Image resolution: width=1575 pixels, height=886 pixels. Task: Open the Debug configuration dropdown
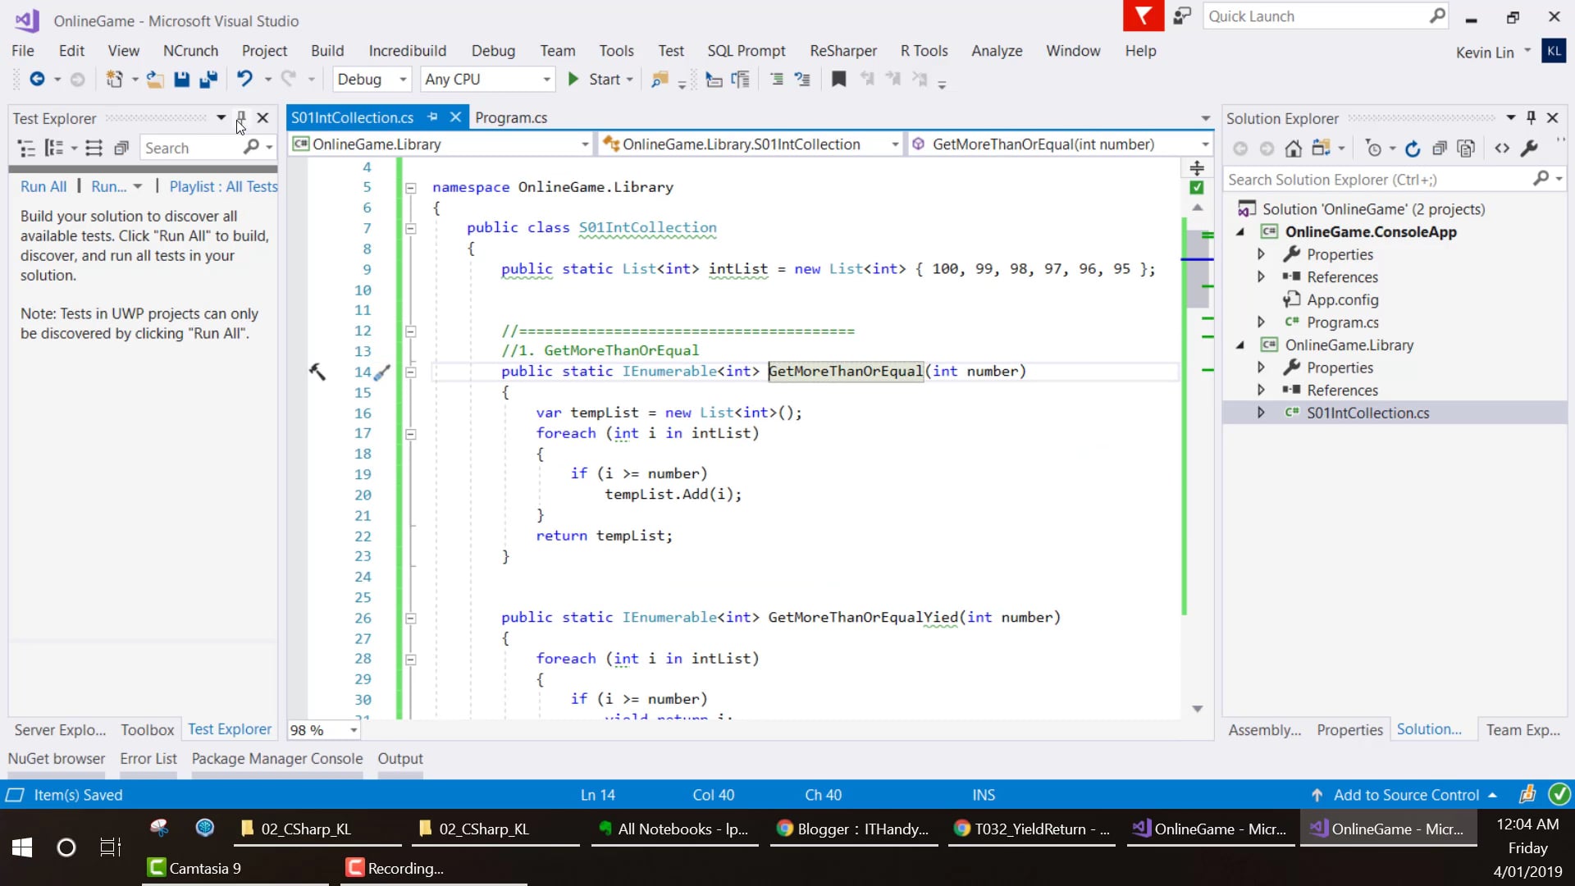(x=372, y=80)
